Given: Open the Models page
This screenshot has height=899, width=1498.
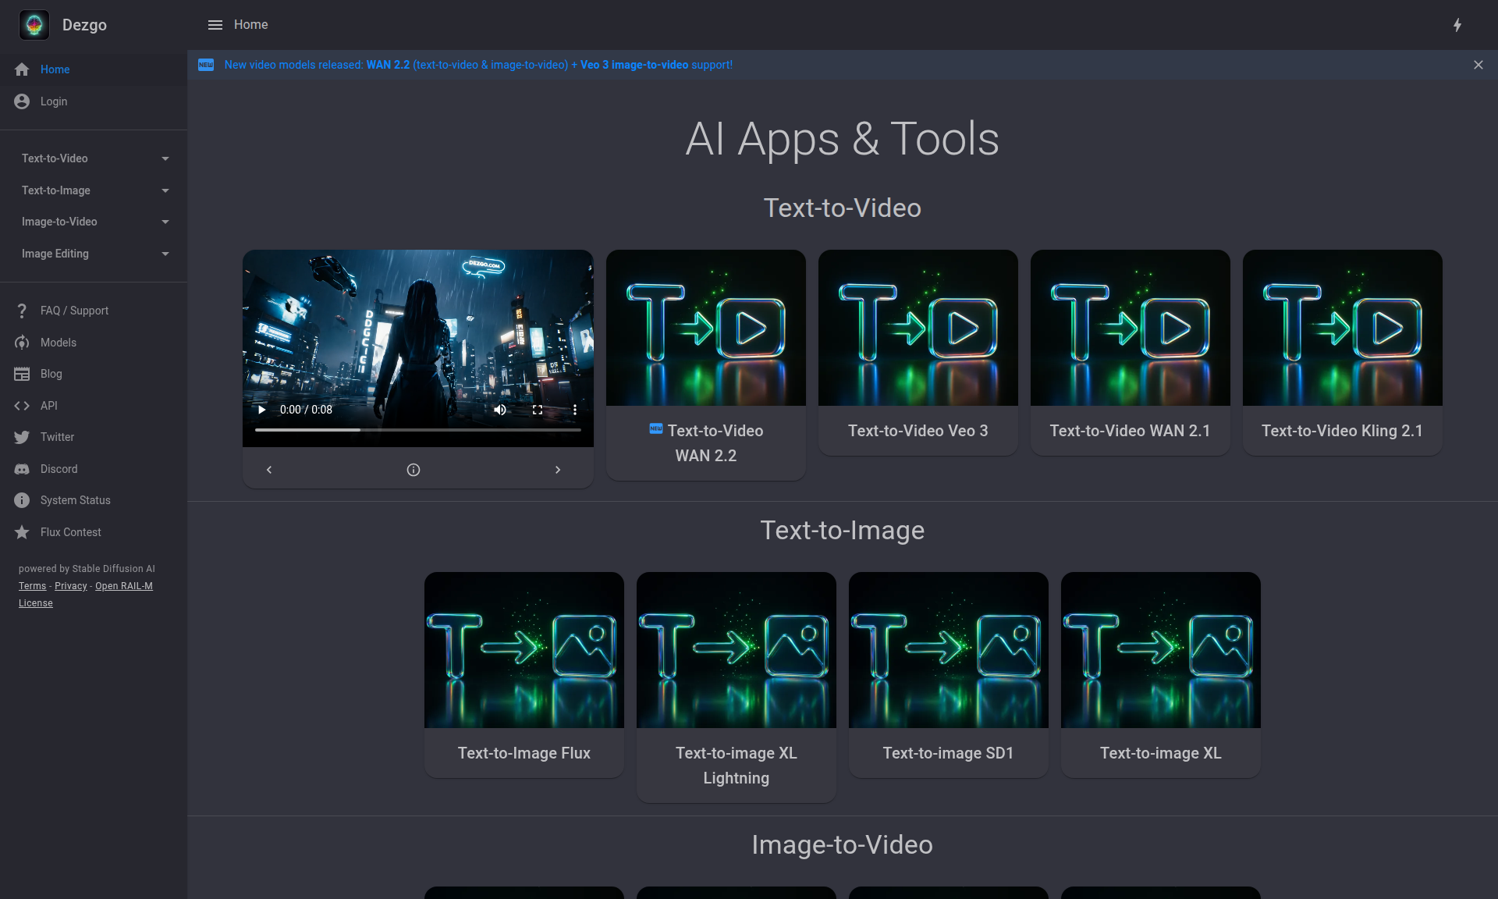Looking at the screenshot, I should pyautogui.click(x=94, y=343).
